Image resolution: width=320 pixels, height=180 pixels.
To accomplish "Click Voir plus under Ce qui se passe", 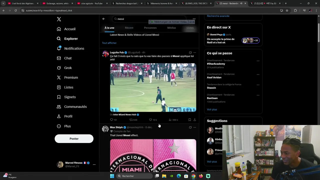I will 212,109.
